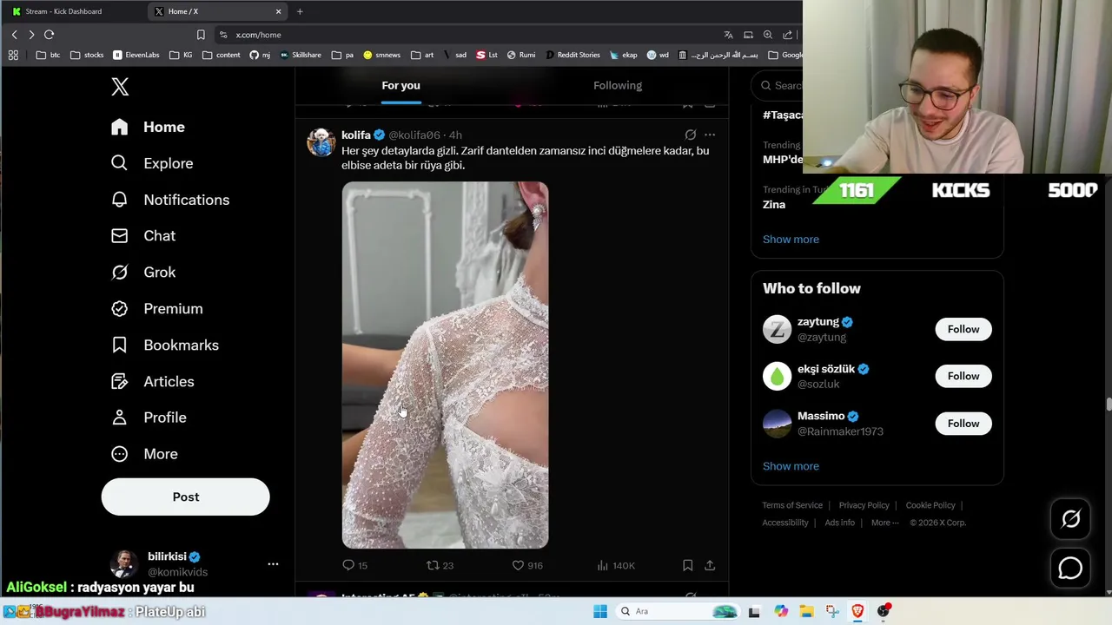The height and width of the screenshot is (625, 1112).
Task: Like kolifa's post
Action: tap(518, 565)
